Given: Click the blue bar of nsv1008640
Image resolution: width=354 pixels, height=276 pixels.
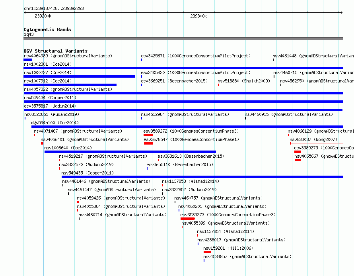Looking at the screenshot, I should pos(130,152).
